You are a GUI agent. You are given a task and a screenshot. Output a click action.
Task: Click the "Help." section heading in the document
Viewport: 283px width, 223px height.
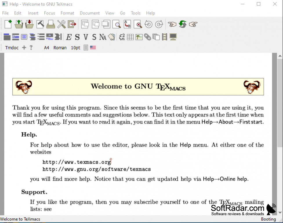(29, 135)
